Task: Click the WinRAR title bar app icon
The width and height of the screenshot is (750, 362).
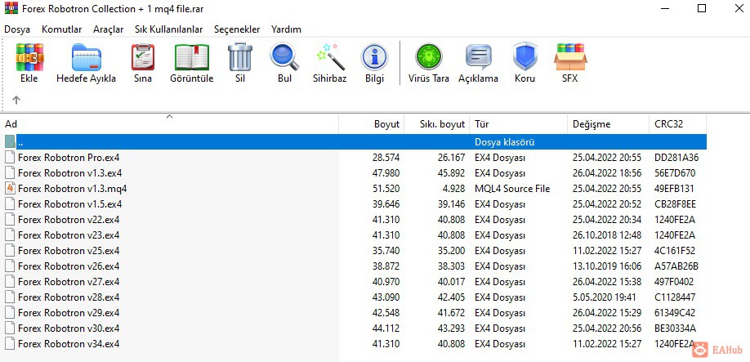Action: pyautogui.click(x=11, y=8)
